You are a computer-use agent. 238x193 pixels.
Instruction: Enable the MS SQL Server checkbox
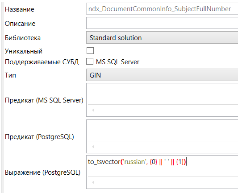click(90, 62)
